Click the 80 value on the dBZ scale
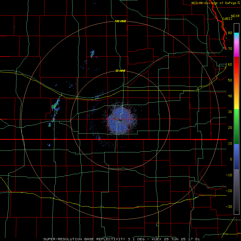 (x=230, y=33)
